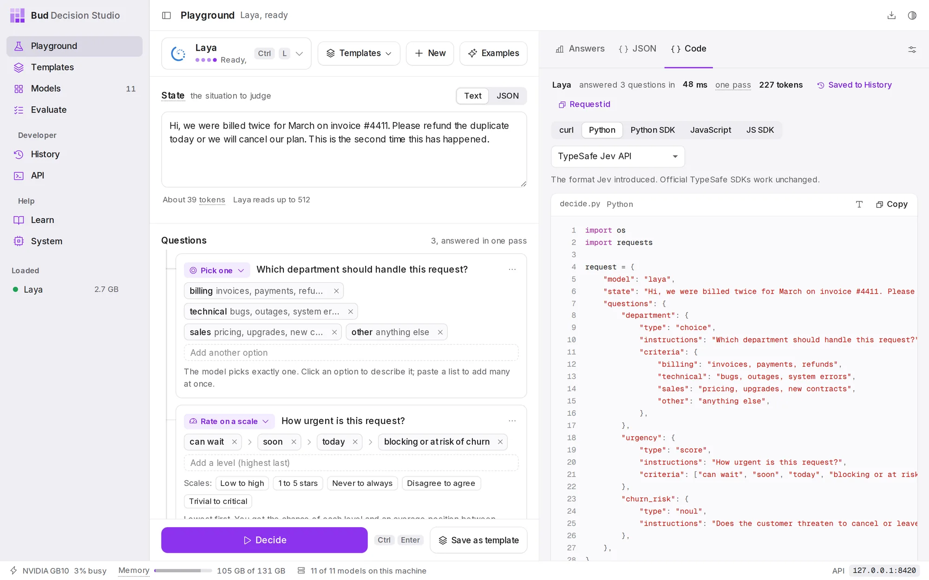The image size is (929, 580).
Task: Switch State input to Text mode
Action: click(472, 96)
